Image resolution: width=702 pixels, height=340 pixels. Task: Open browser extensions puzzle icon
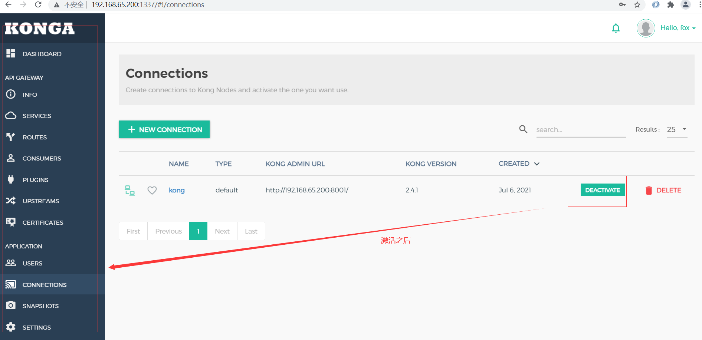tap(670, 4)
